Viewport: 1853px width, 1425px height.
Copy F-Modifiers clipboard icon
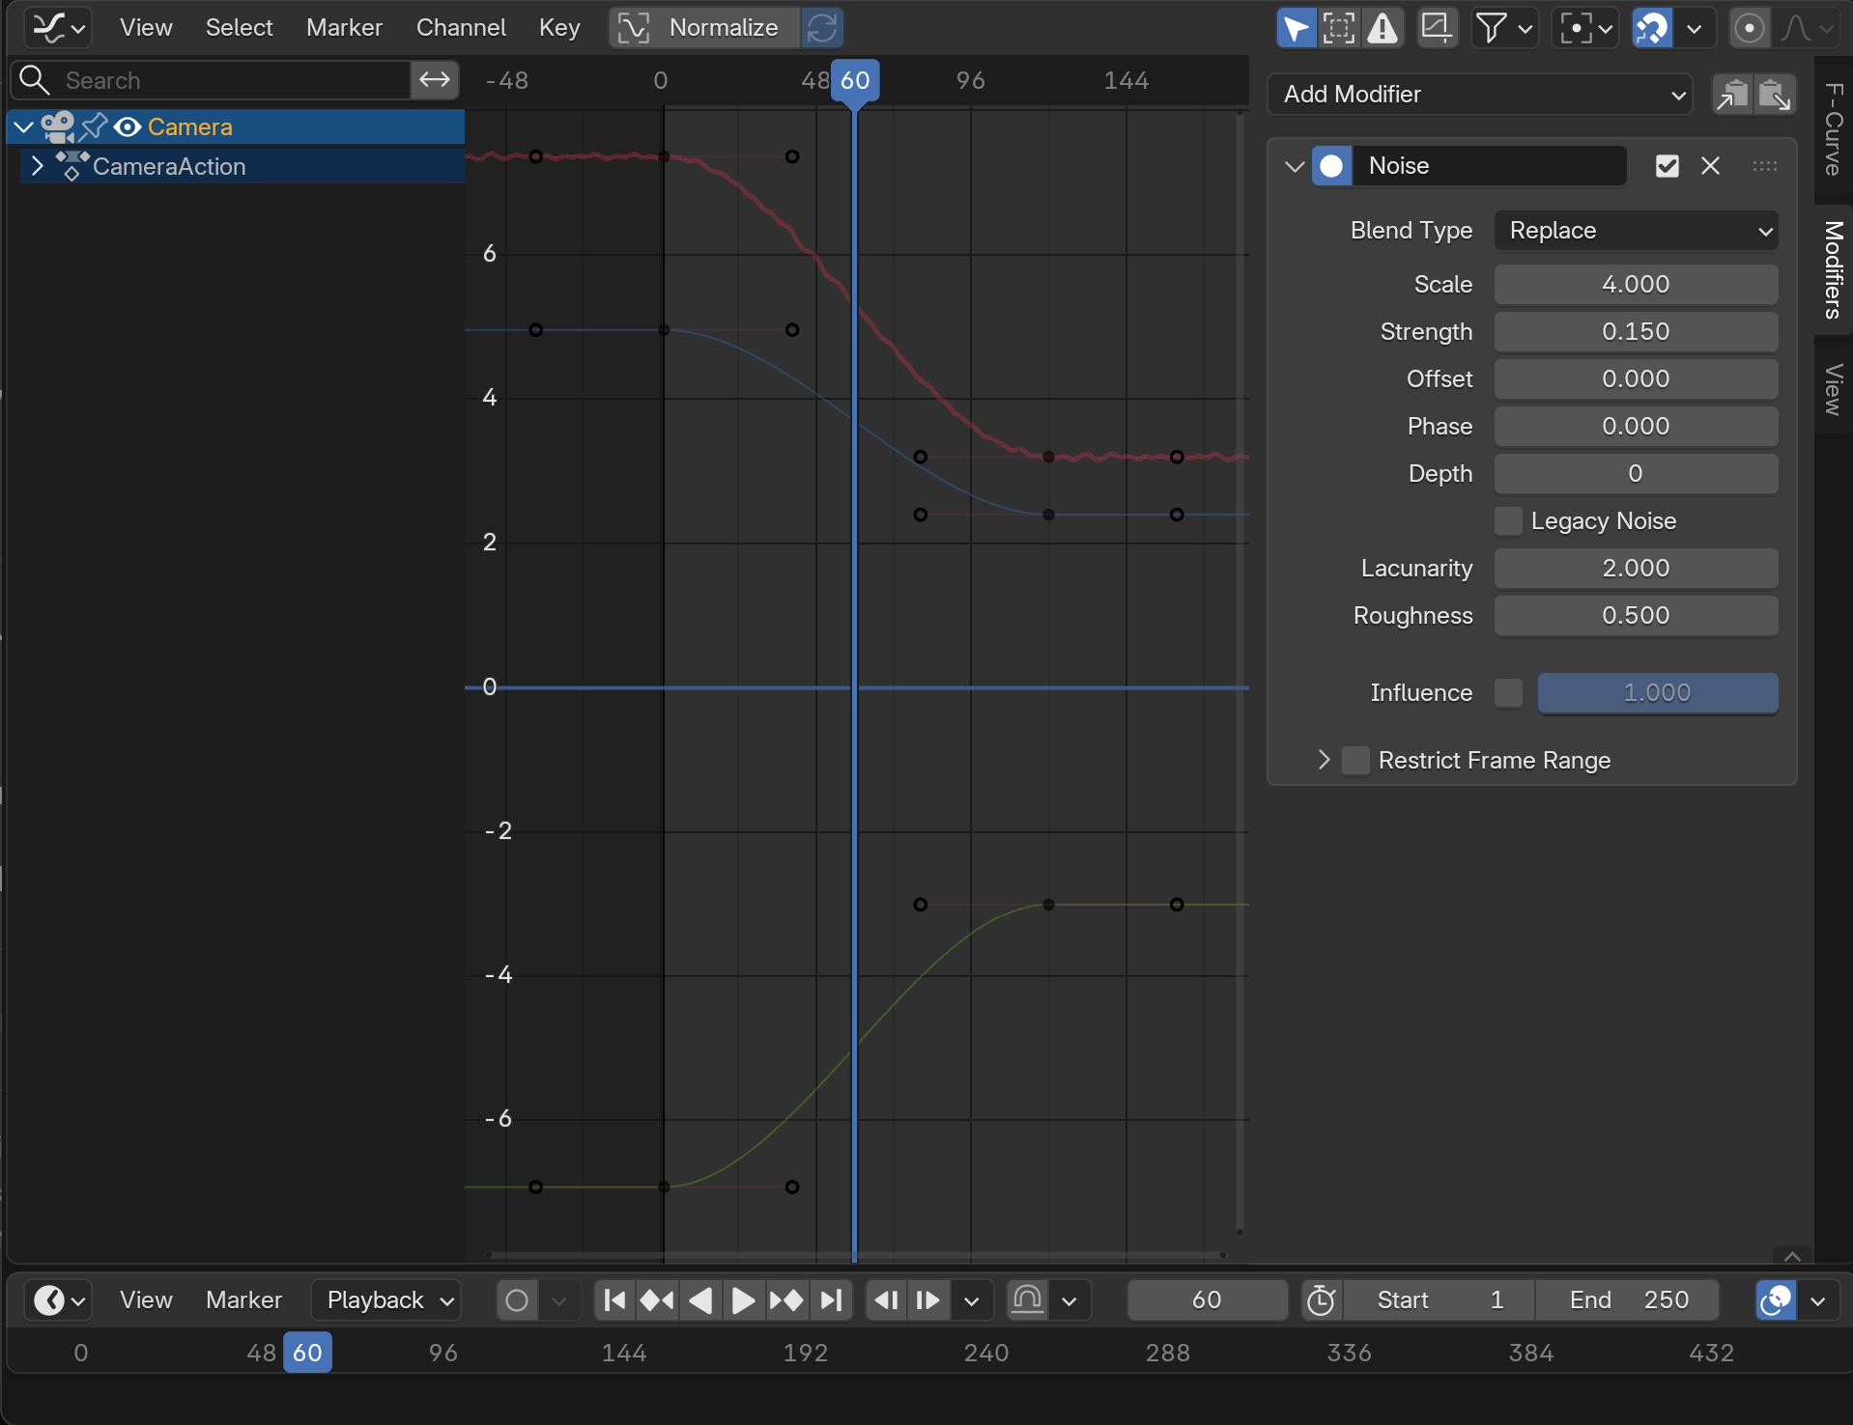(x=1732, y=94)
